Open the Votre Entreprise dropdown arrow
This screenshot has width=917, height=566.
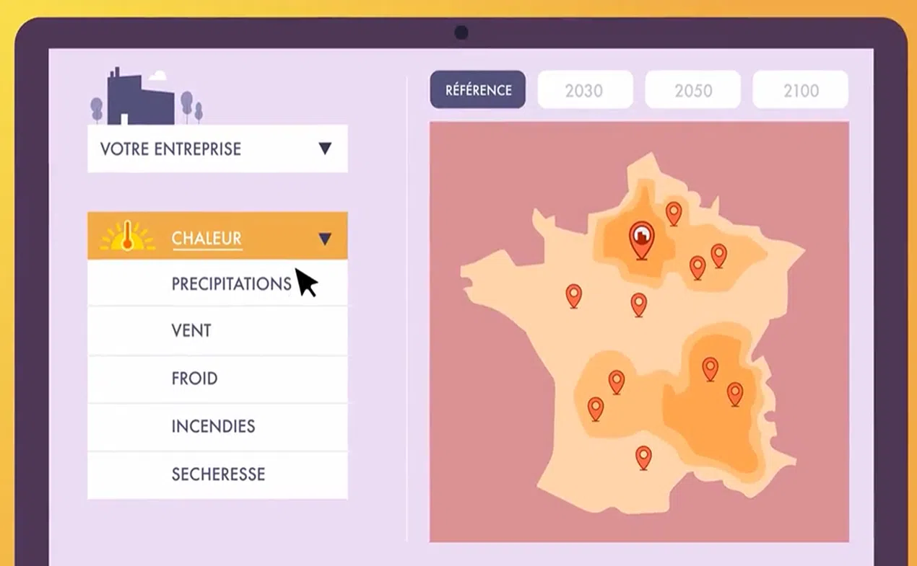[325, 149]
